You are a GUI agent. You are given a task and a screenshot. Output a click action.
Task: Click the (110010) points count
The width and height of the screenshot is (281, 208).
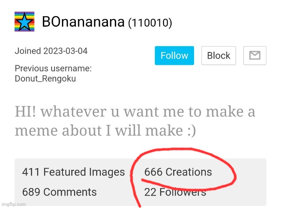point(150,23)
